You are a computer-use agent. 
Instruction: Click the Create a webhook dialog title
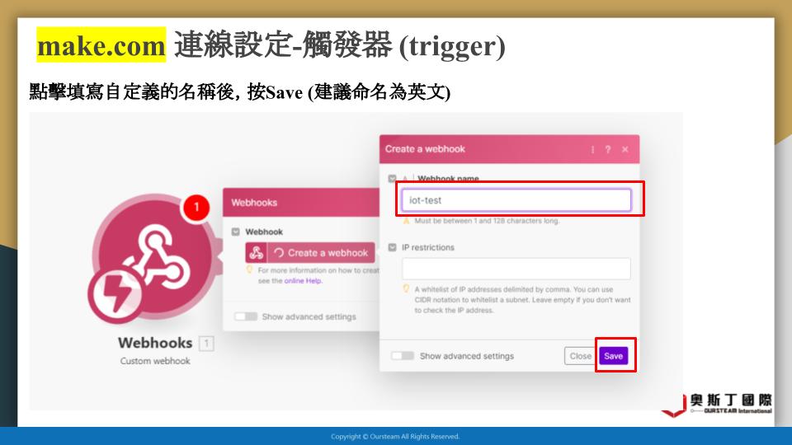(x=425, y=149)
